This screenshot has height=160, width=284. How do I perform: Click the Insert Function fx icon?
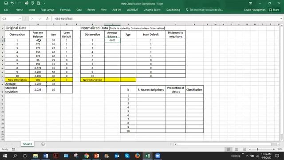point(47,19)
